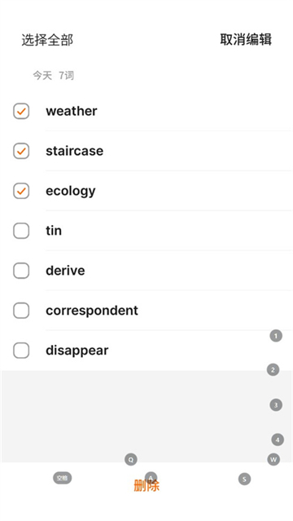293x521 pixels.
Task: Click the gray circle badge numbered 4
Action: [x=278, y=439]
